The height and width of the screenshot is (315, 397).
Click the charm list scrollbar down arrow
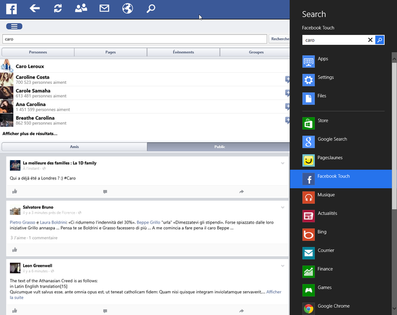click(394, 309)
